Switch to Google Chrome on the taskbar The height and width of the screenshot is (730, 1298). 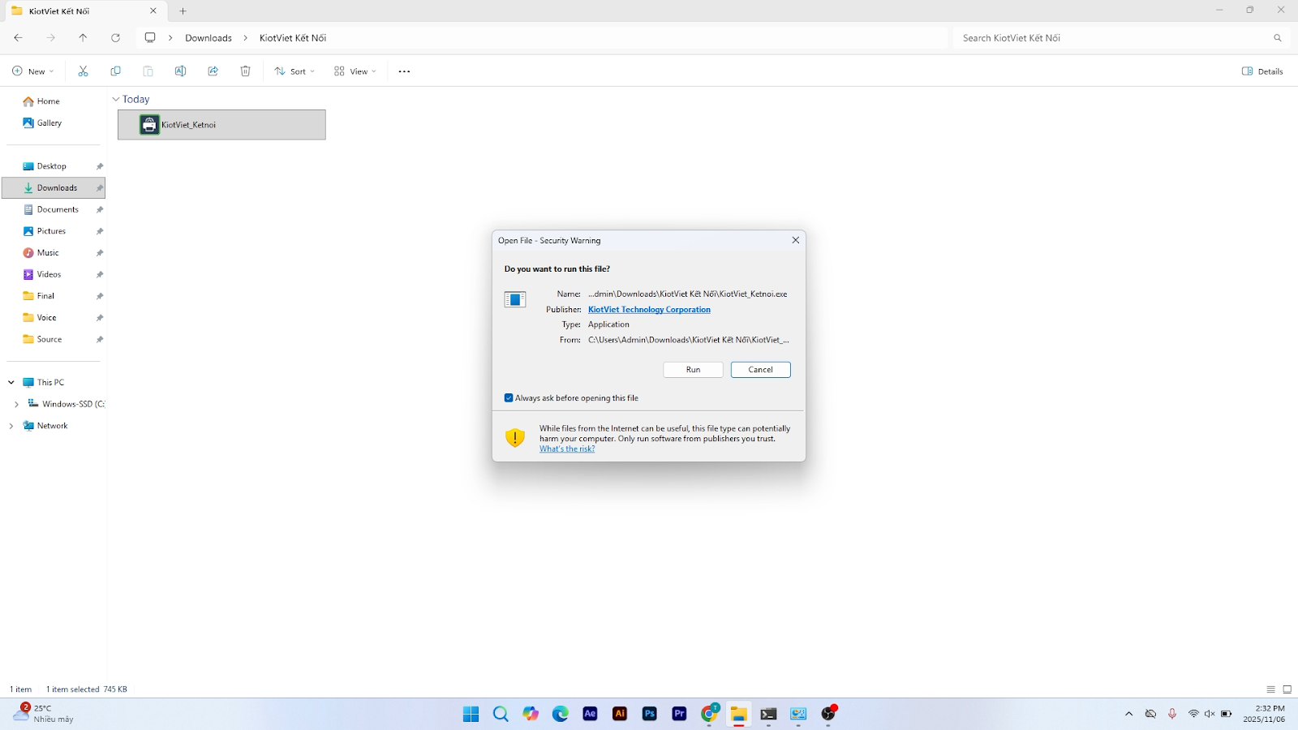[710, 714]
